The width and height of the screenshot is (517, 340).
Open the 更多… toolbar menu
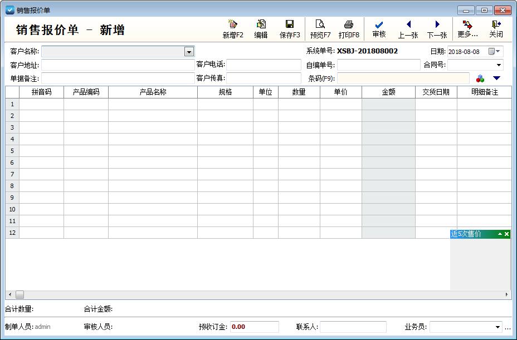point(467,29)
